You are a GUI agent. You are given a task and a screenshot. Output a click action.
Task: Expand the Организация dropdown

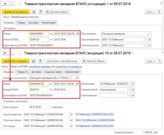pyautogui.click(x=129, y=84)
